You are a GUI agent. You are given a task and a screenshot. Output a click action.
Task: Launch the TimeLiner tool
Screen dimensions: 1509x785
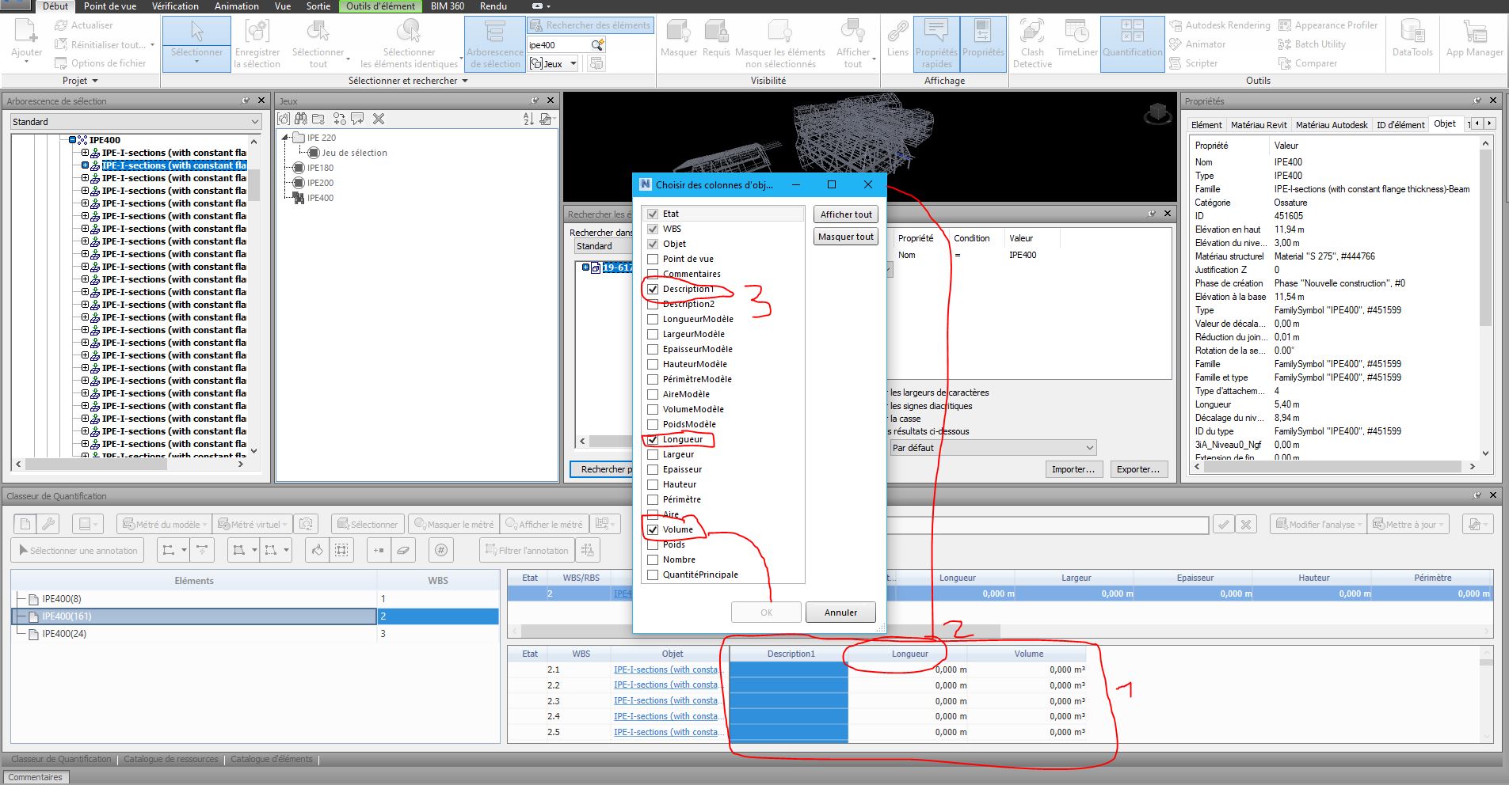pos(1076,40)
